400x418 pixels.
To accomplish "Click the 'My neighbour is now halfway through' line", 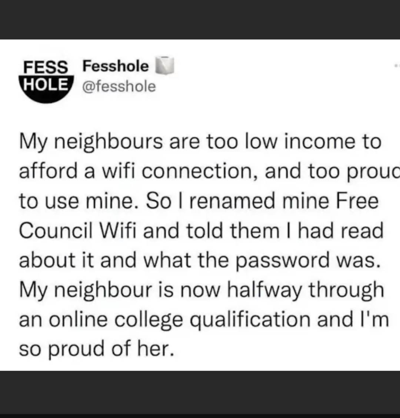I will pyautogui.click(x=201, y=289).
